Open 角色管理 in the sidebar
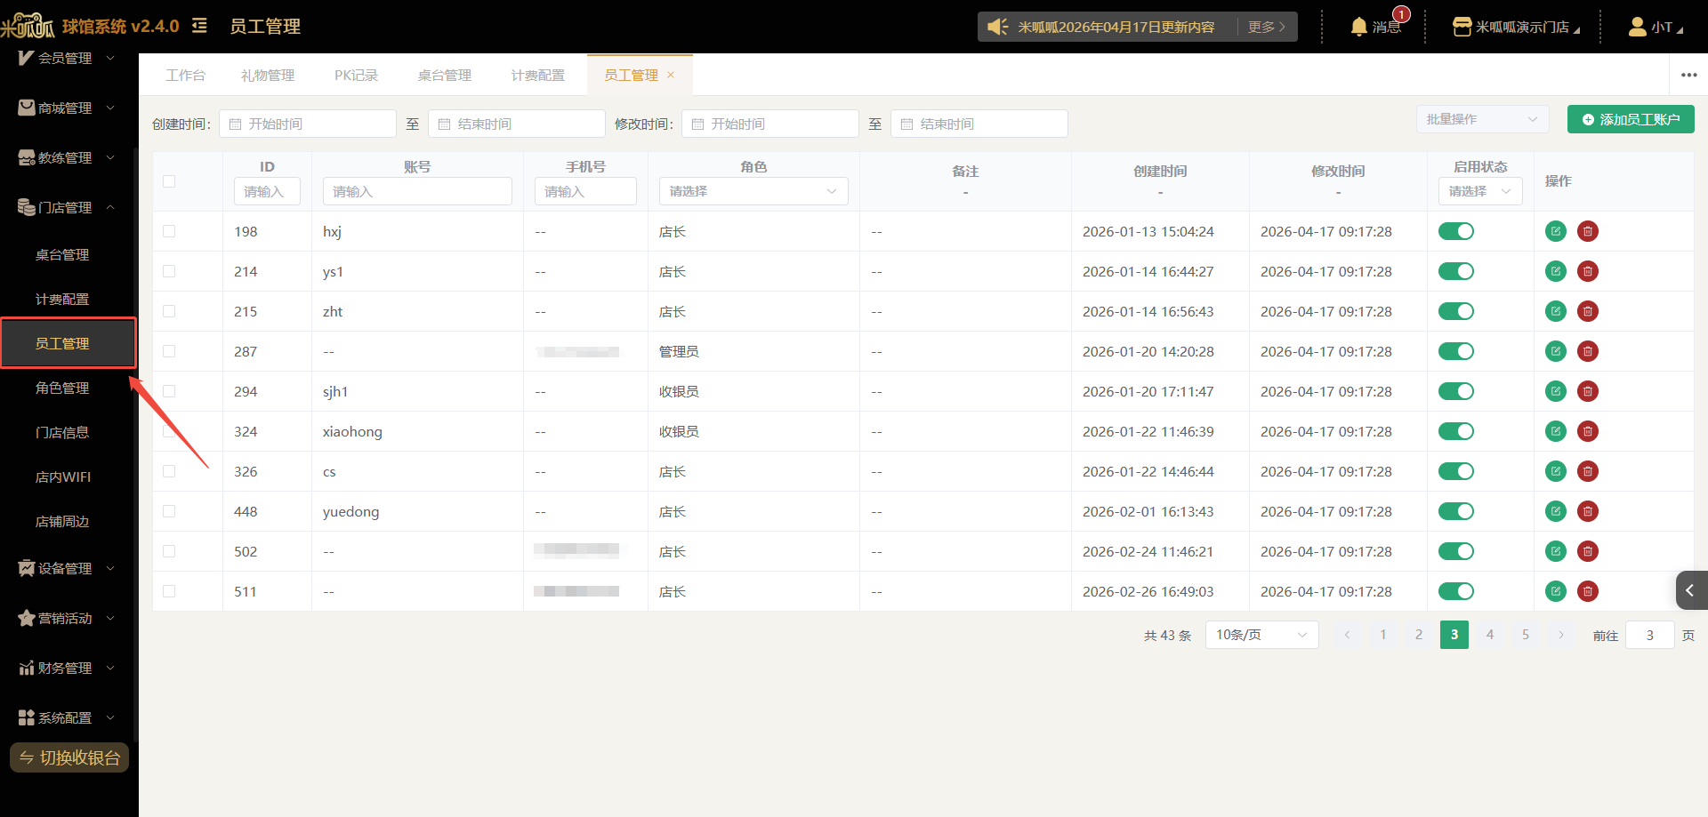This screenshot has width=1708, height=817. click(62, 388)
